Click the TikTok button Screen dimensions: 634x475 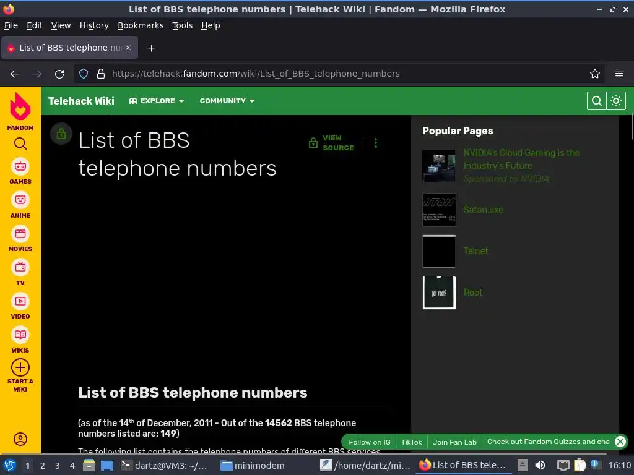click(411, 442)
